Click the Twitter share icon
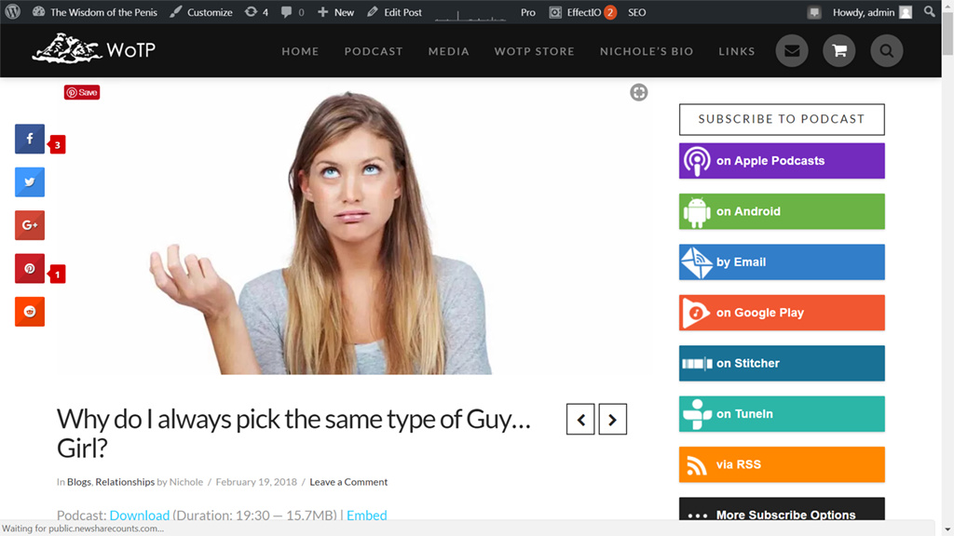 [30, 182]
